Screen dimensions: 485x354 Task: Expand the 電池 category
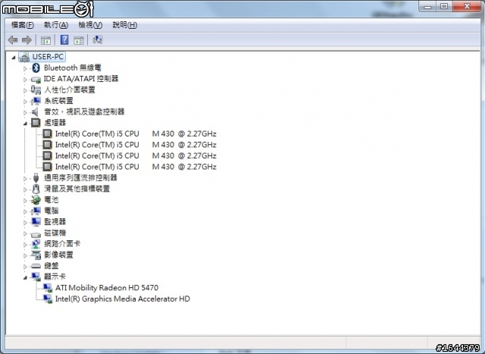click(25, 201)
